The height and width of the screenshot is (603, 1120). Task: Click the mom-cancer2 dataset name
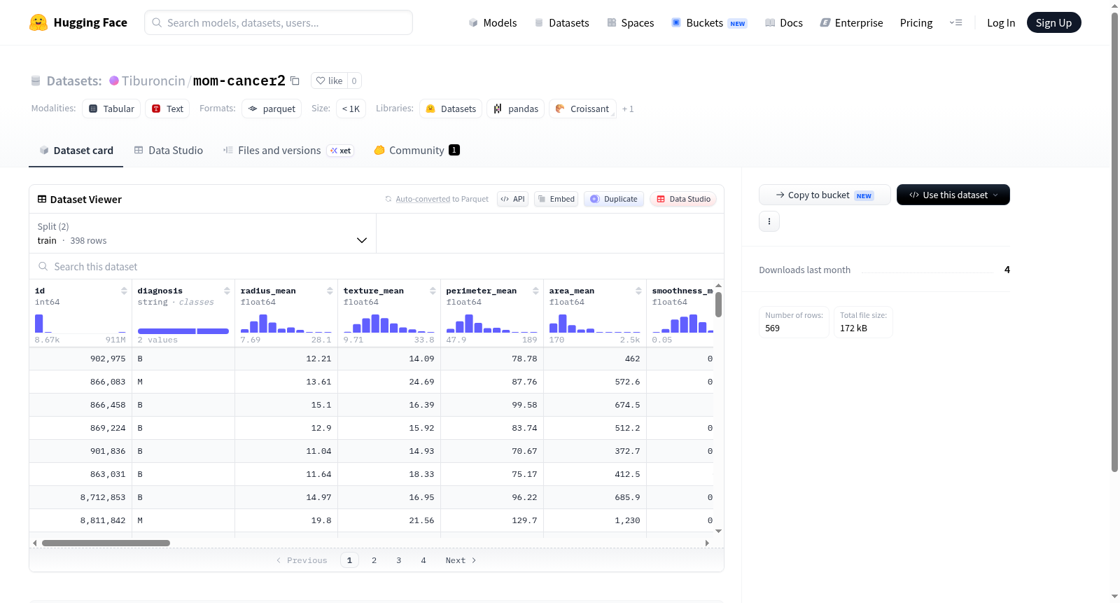click(239, 81)
